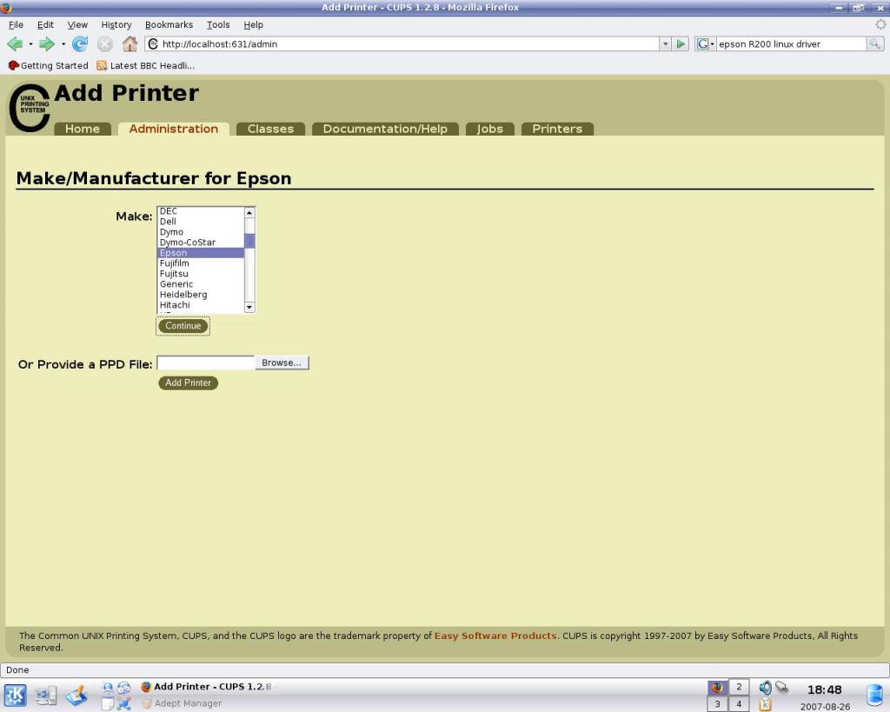Click the Continue button

click(x=183, y=326)
